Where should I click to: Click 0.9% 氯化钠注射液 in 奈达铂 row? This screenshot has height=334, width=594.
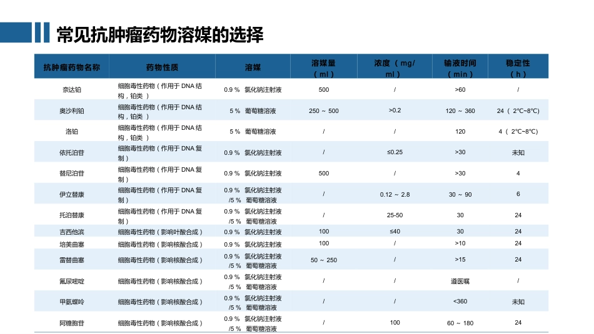[253, 90]
